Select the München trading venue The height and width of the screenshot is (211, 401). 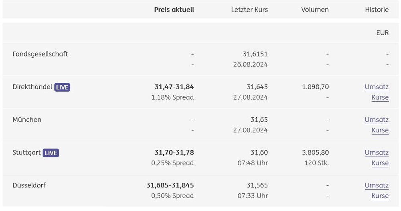pyautogui.click(x=27, y=120)
